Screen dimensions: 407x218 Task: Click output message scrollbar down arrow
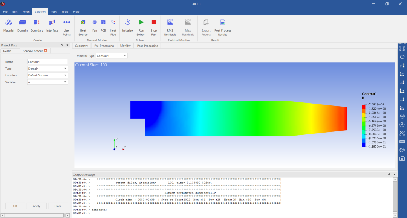click(x=395, y=215)
